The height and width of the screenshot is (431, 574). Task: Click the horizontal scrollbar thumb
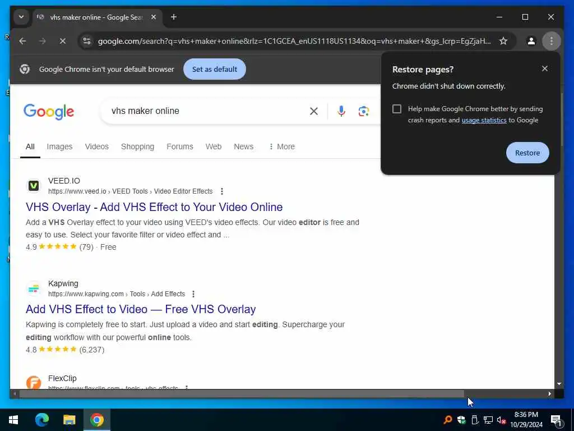(242, 394)
